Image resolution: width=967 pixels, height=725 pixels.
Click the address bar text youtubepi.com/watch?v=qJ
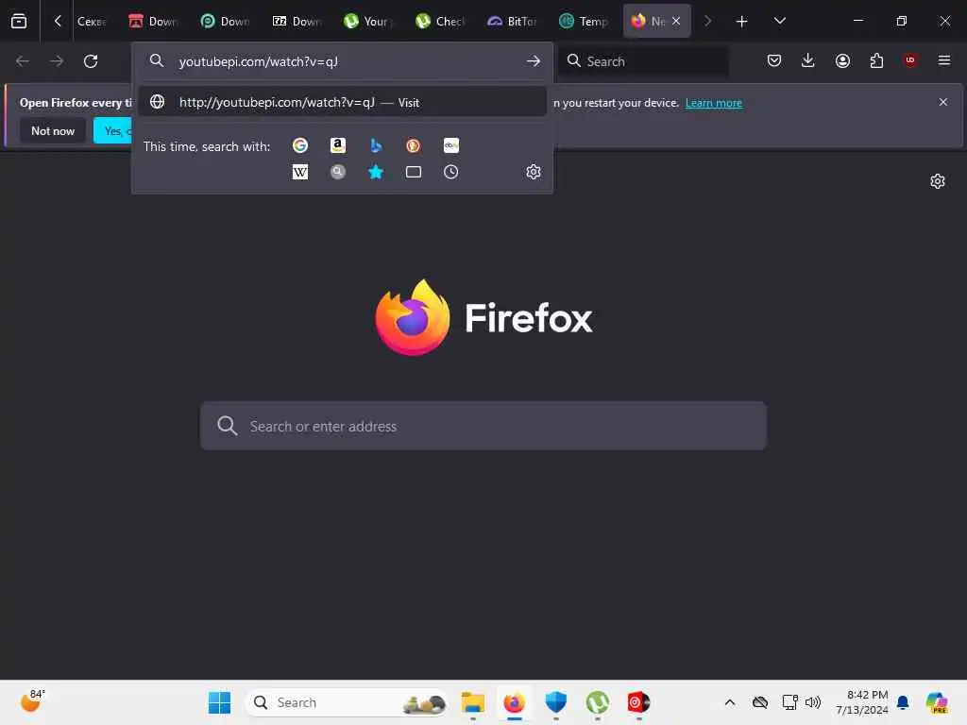pos(259,61)
